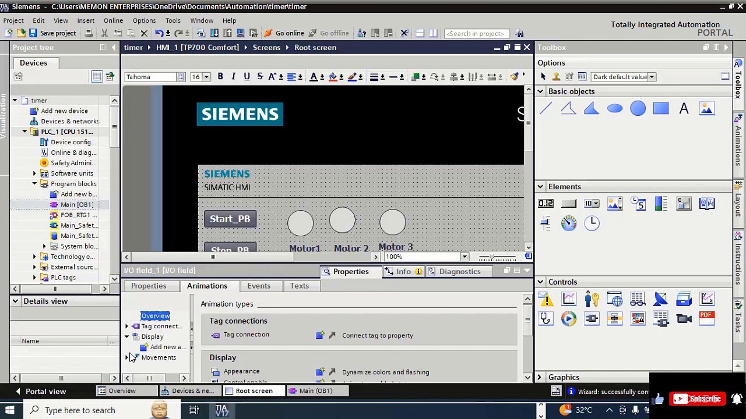
Task: Collapse the Basic objects toolbox section
Action: [540, 91]
